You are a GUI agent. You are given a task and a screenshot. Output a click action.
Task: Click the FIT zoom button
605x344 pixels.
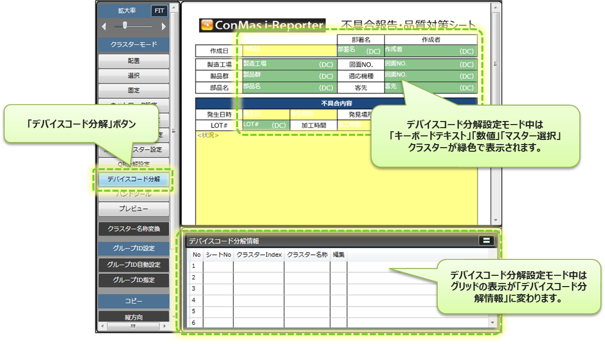click(x=159, y=11)
